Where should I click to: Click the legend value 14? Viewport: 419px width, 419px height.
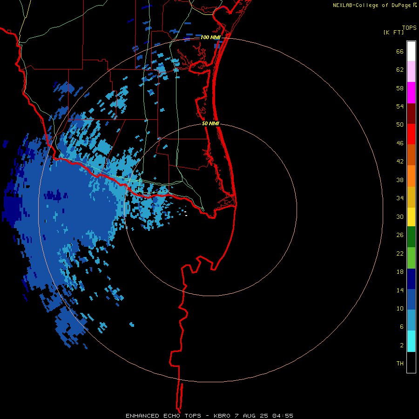point(400,290)
